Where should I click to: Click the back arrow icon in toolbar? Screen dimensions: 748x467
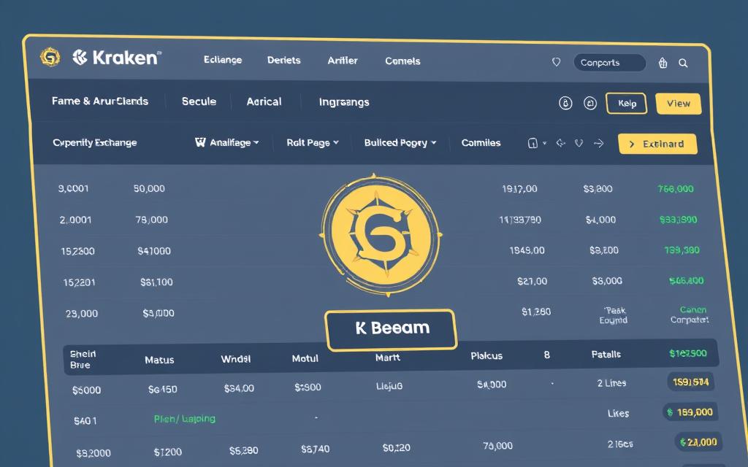click(x=560, y=142)
